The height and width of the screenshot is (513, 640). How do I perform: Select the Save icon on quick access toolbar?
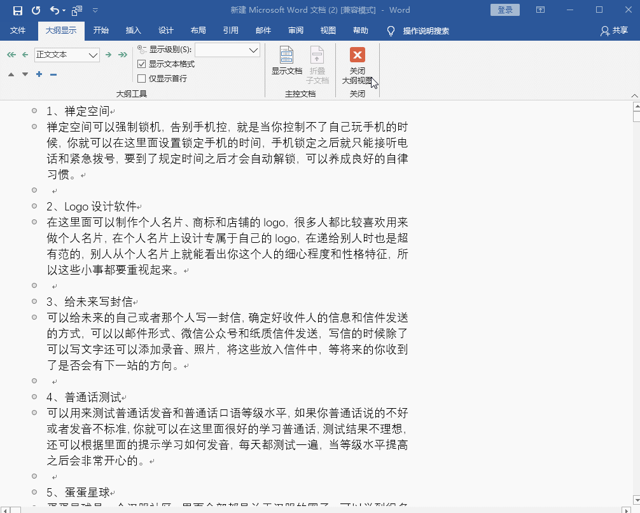pyautogui.click(x=18, y=10)
